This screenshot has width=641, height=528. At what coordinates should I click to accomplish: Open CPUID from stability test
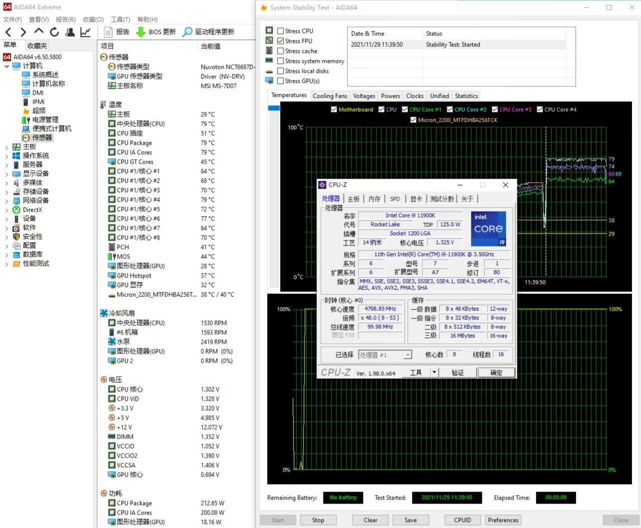462,520
